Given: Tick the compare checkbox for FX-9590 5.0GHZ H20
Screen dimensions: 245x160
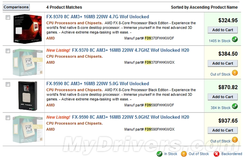Looking at the screenshot, I should tap(8, 118).
